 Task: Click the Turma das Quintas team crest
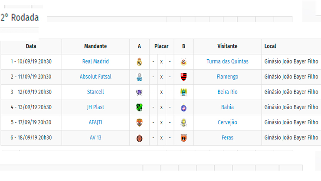point(183,61)
